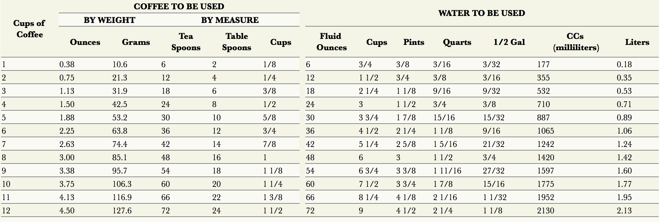Screen dimensions: 659x222
Task: Select the Liters column header
Action: pyautogui.click(x=637, y=42)
